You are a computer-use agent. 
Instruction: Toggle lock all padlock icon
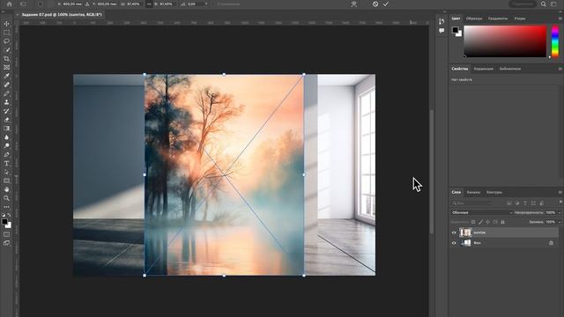(x=502, y=222)
